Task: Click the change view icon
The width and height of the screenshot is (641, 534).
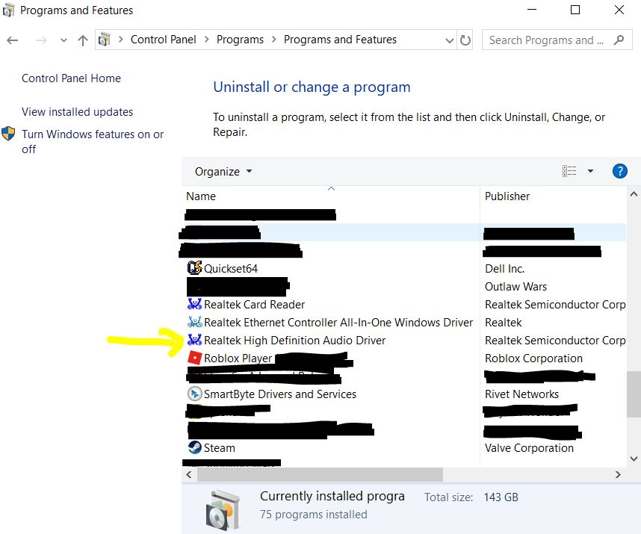Action: (569, 171)
